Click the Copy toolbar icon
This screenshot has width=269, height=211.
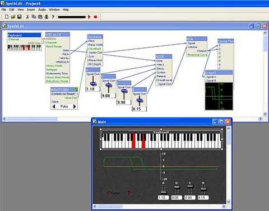coord(34,17)
